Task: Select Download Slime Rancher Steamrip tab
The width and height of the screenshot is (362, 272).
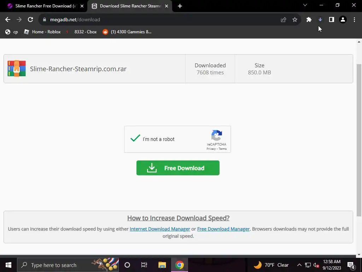Action: tap(129, 6)
